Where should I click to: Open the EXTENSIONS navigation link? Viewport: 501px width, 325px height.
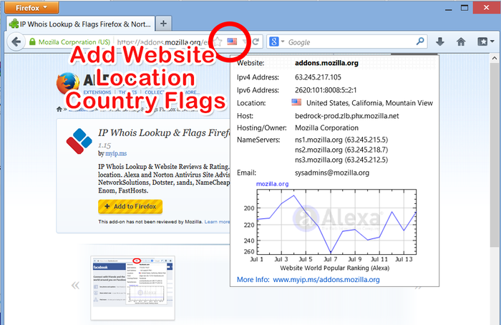point(97,92)
